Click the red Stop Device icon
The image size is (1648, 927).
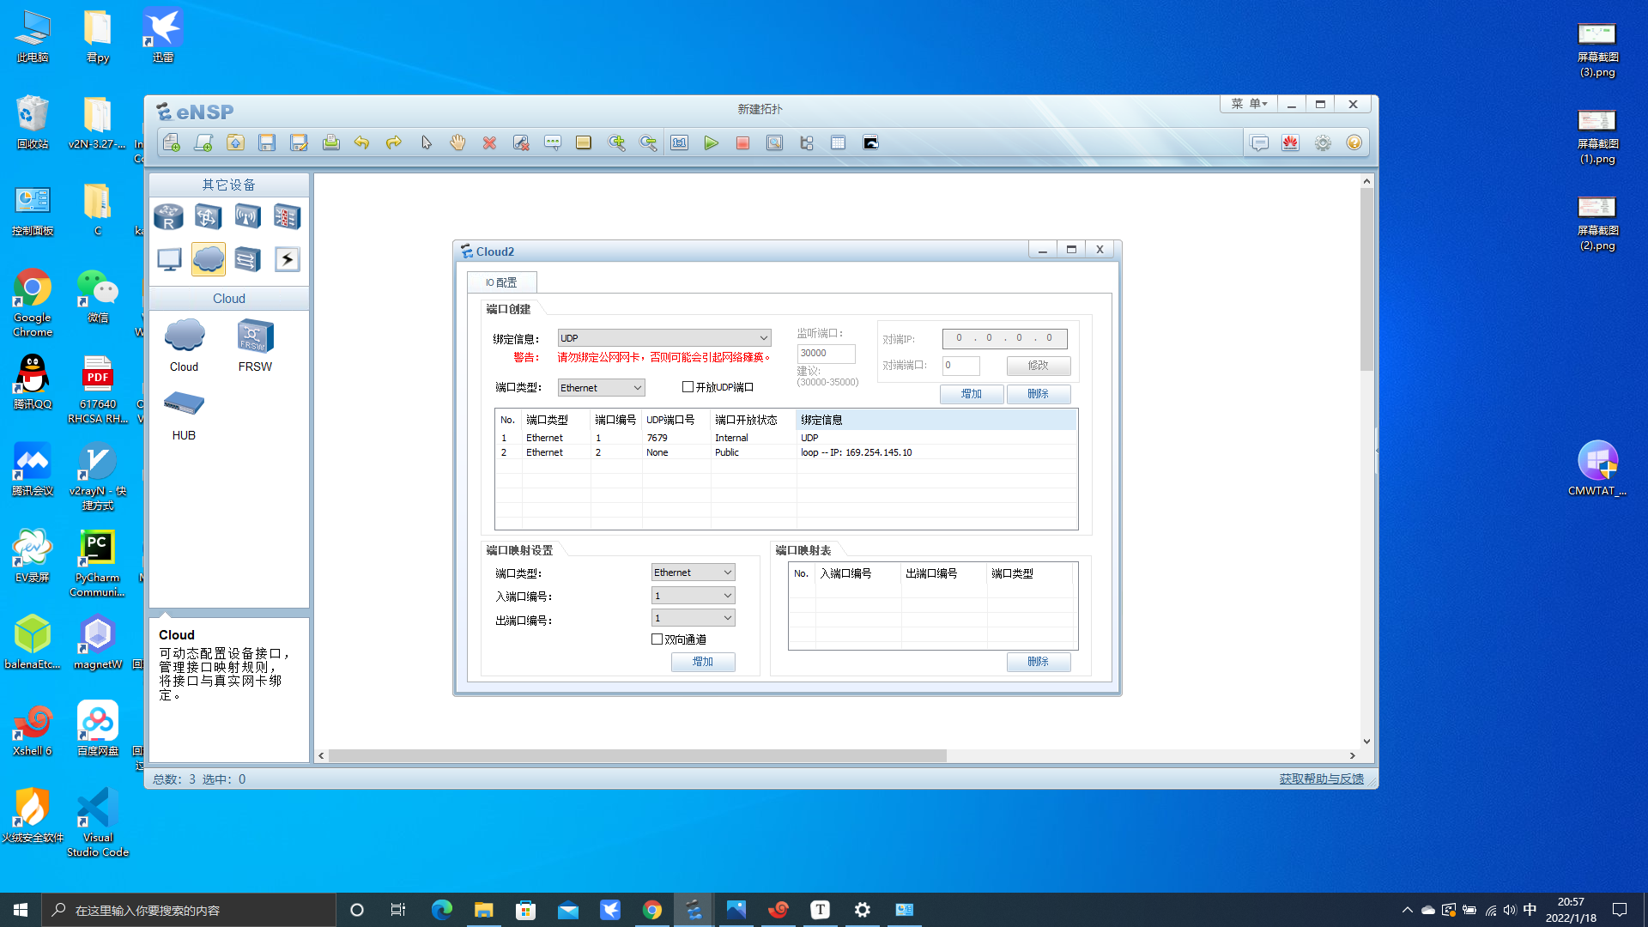tap(743, 143)
